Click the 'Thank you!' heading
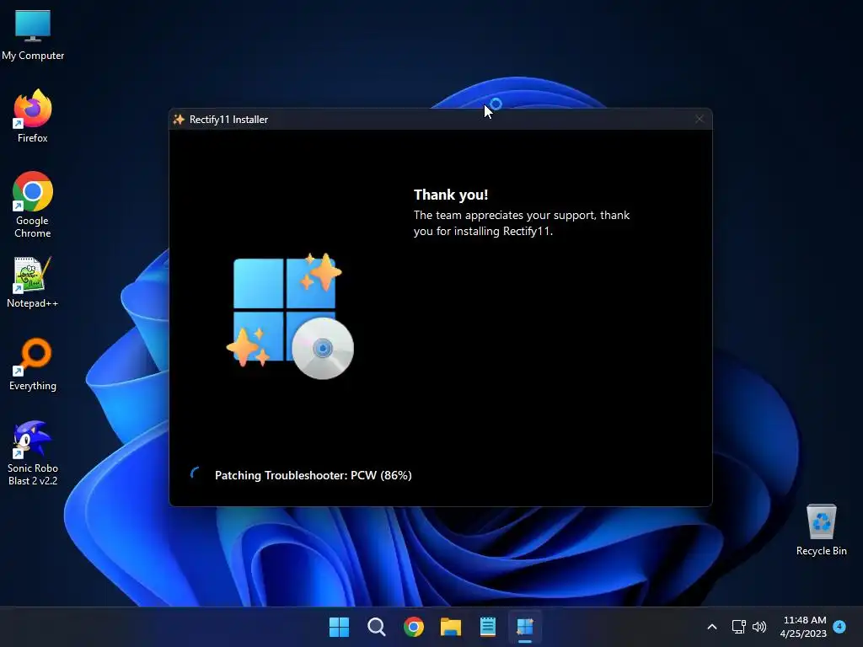 click(x=451, y=195)
